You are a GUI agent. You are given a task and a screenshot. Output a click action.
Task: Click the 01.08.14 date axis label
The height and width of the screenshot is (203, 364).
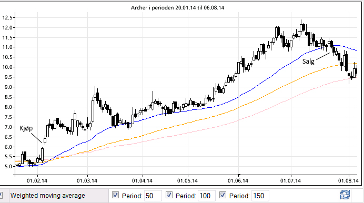348,180
